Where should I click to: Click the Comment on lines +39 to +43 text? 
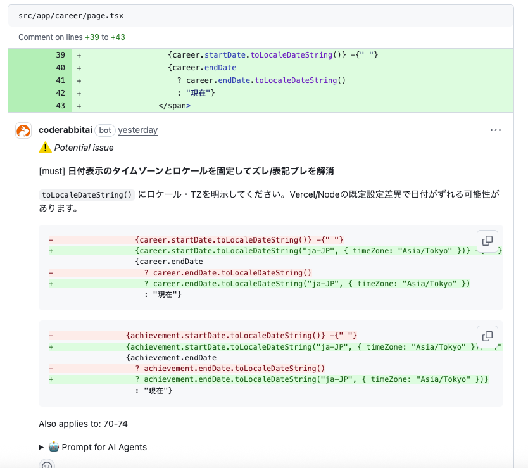point(72,37)
